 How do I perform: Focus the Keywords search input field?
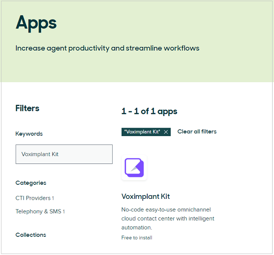tap(64, 154)
